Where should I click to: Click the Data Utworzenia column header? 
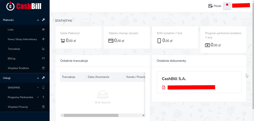[x=98, y=77]
